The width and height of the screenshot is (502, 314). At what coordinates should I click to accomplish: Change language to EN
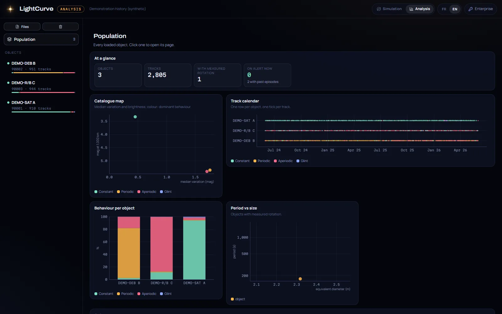click(x=455, y=9)
